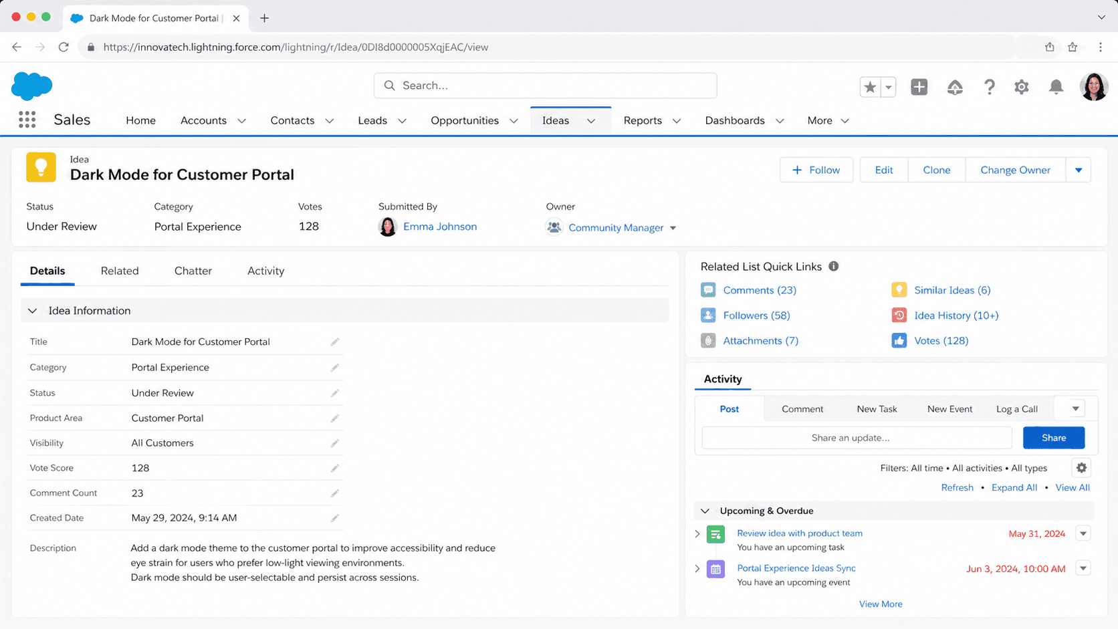Click the Comments speech bubble icon
This screenshot has width=1118, height=629.
[x=708, y=290]
